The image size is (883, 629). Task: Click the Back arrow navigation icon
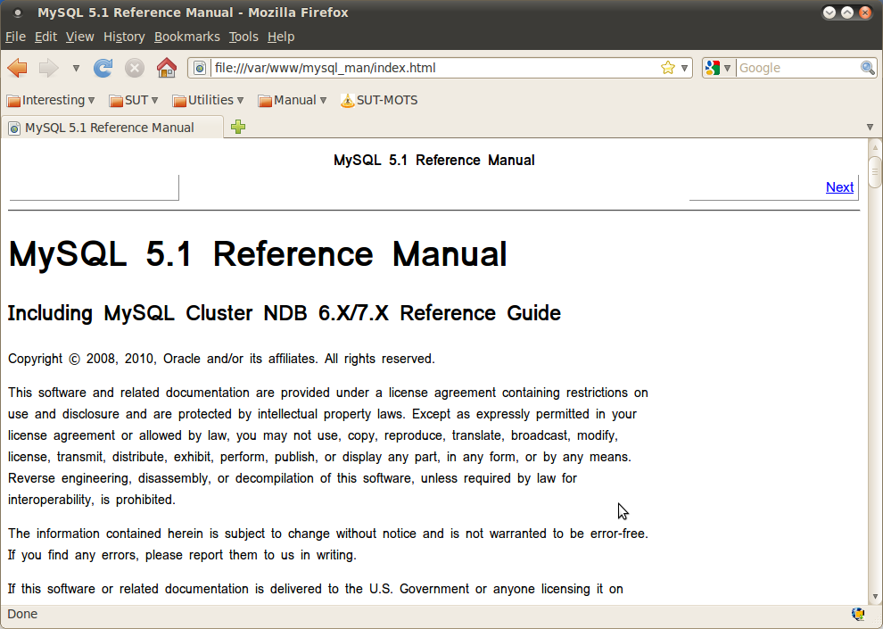tap(18, 68)
